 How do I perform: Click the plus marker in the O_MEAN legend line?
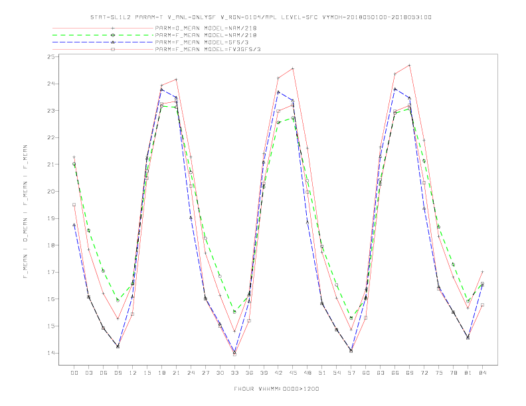(x=113, y=28)
